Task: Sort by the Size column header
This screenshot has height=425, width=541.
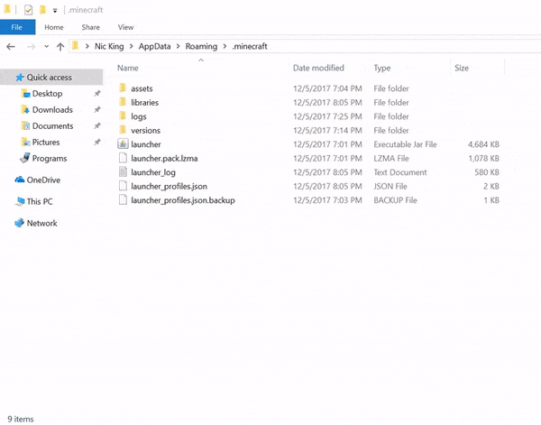Action: tap(462, 68)
